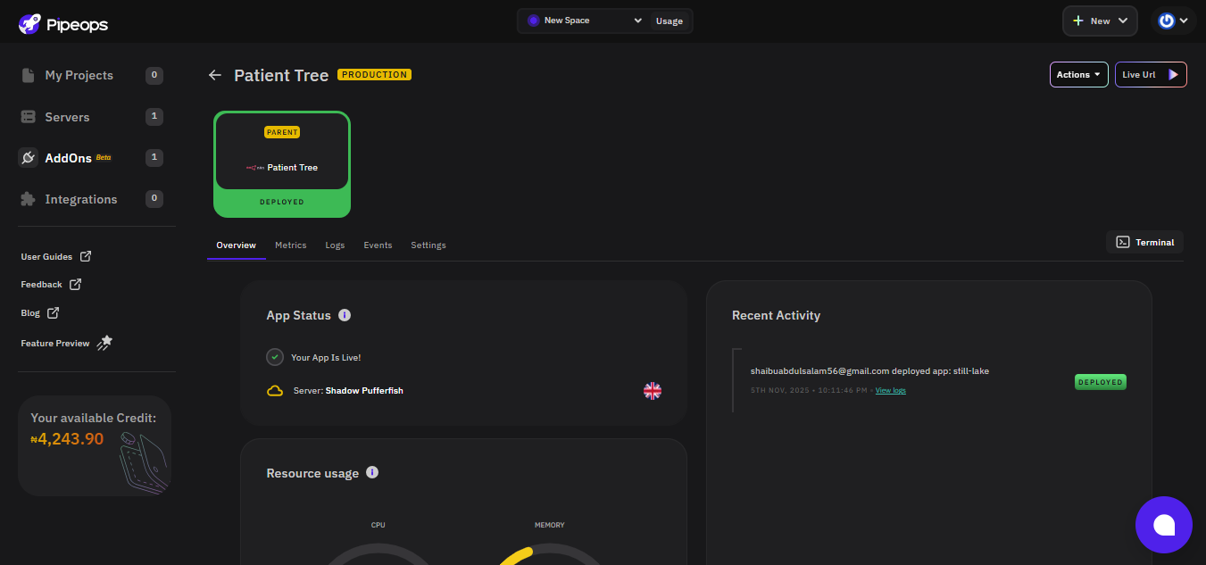Click the plus icon in New button
This screenshot has width=1206, height=565.
coord(1077,21)
